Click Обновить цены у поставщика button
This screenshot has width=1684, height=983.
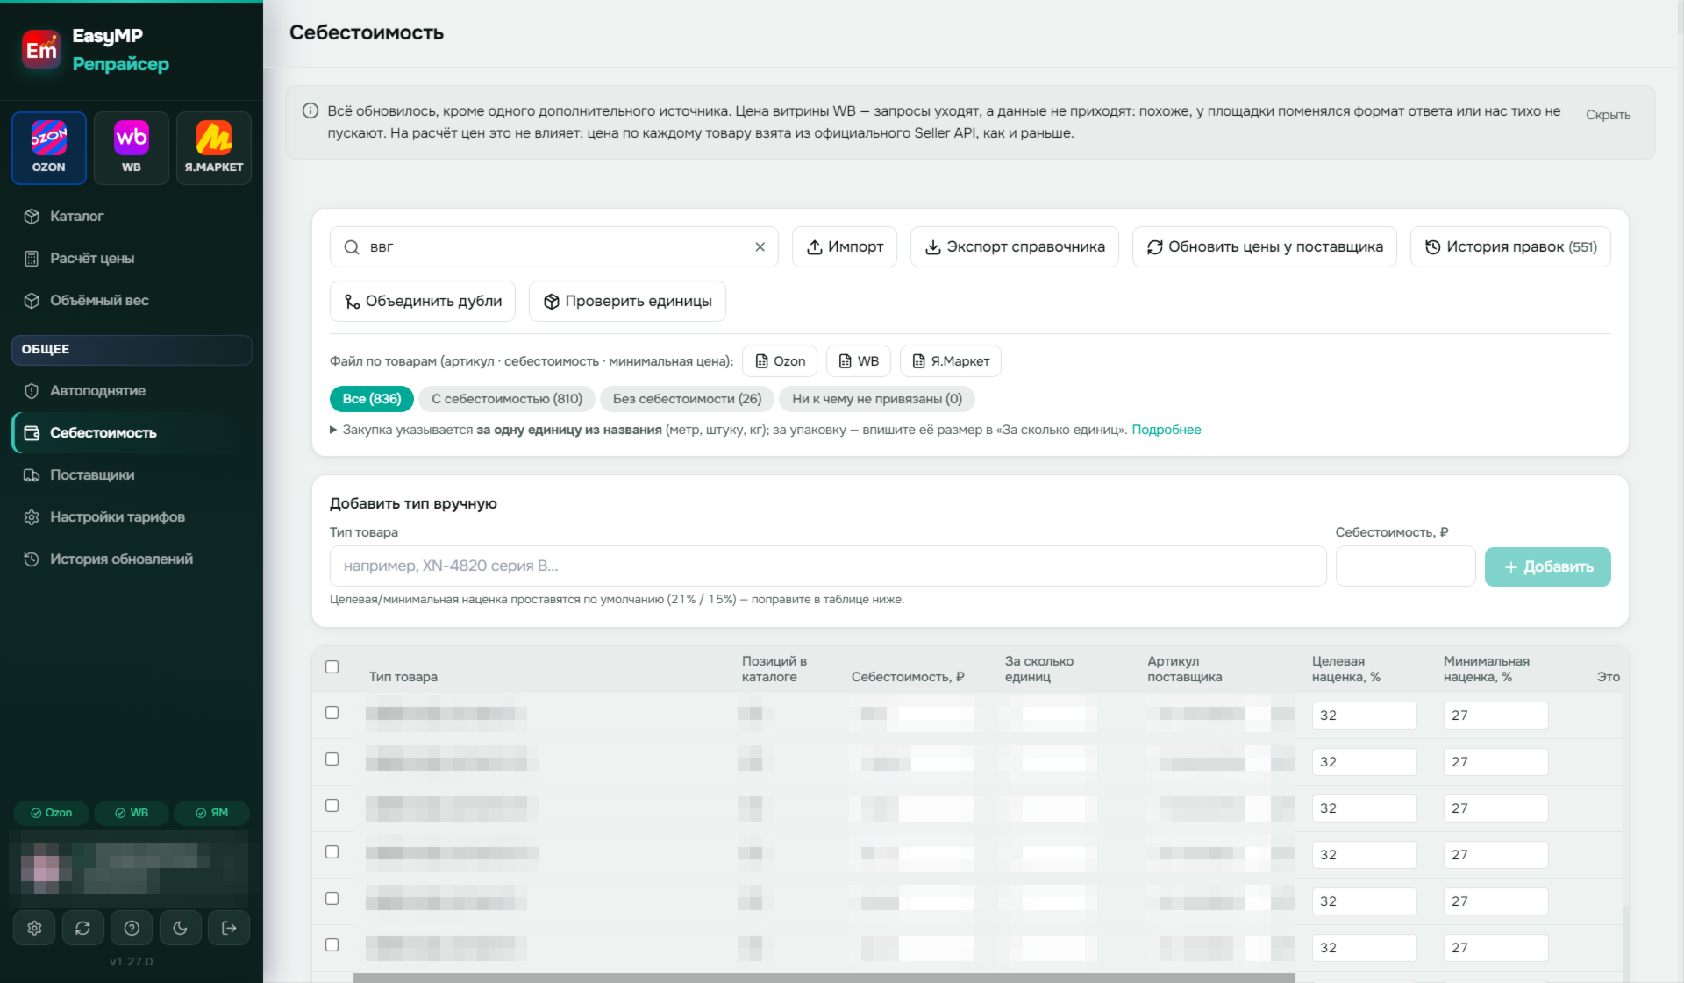[1264, 247]
